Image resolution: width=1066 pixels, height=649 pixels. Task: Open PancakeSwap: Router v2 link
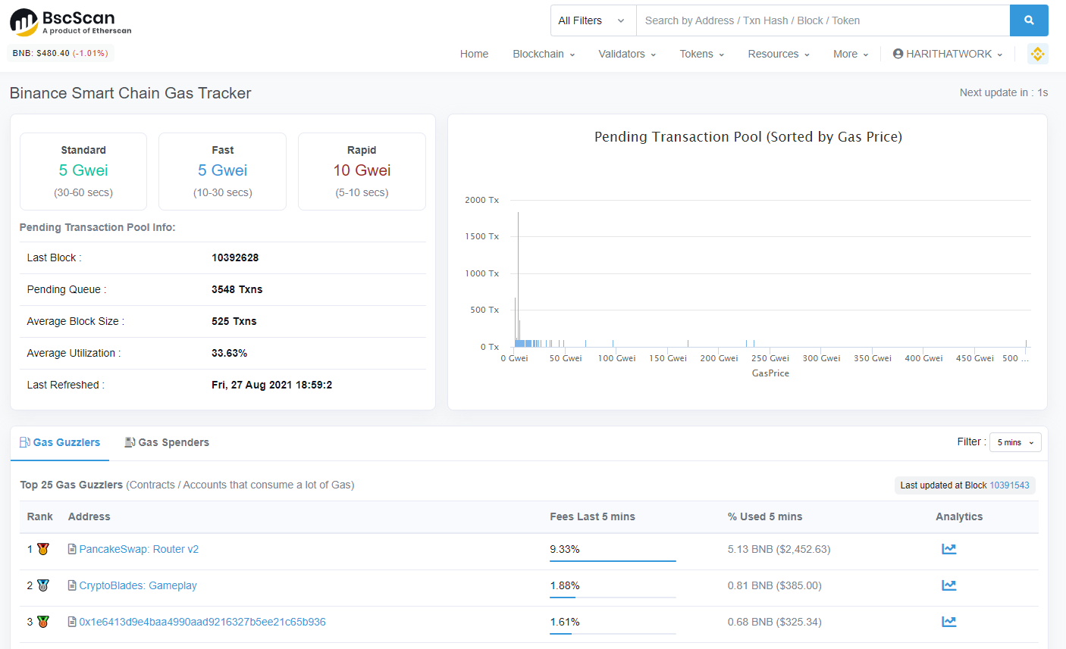(139, 549)
